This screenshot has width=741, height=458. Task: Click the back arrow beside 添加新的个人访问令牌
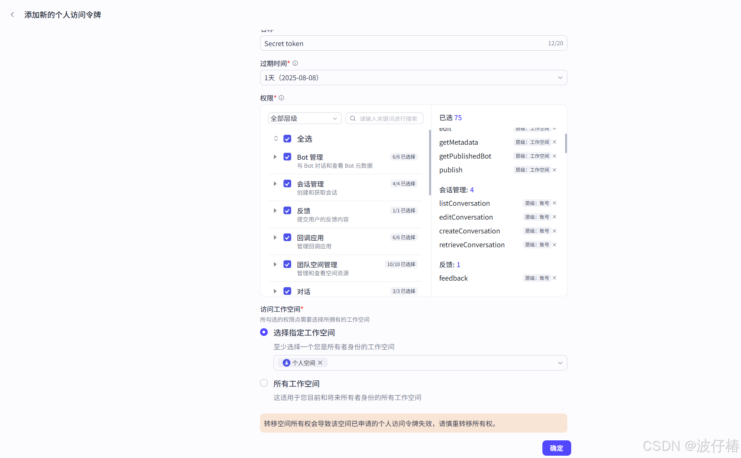click(x=12, y=14)
